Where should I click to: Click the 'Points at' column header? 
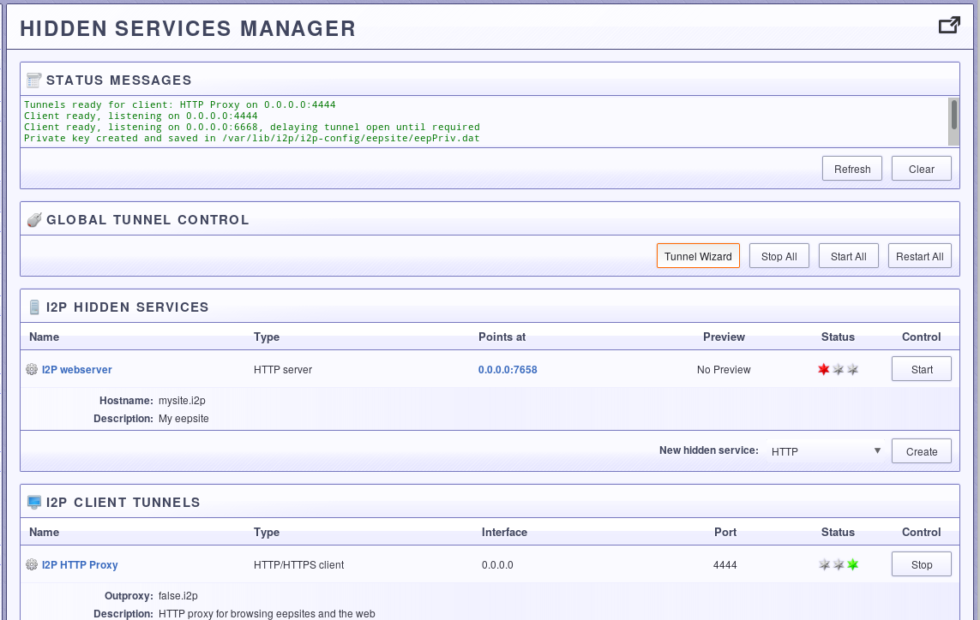[502, 337]
